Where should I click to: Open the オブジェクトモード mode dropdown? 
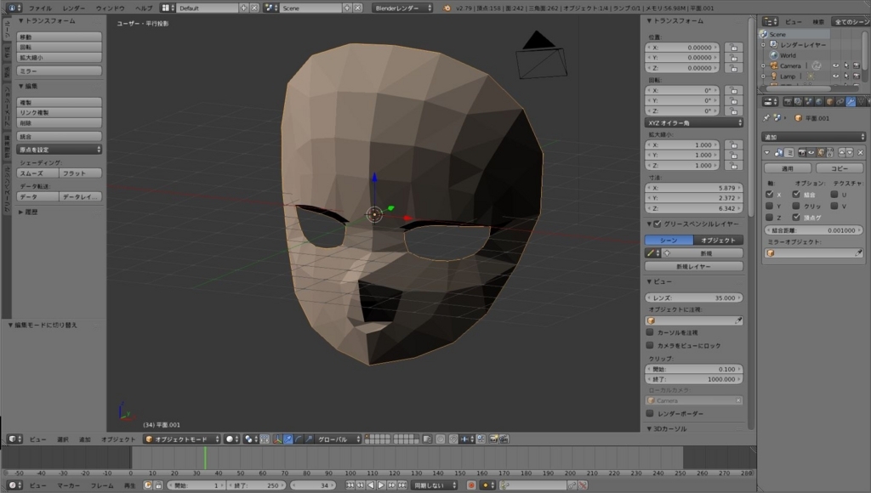click(x=181, y=439)
